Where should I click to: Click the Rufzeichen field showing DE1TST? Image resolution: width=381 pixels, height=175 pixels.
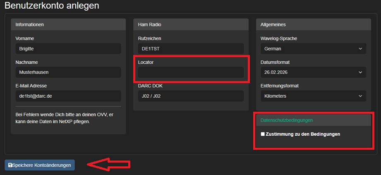tap(191, 48)
